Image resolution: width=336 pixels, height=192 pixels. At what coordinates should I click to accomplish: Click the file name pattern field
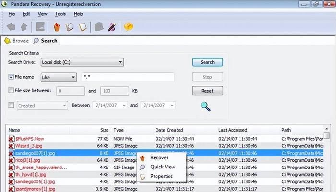click(128, 77)
